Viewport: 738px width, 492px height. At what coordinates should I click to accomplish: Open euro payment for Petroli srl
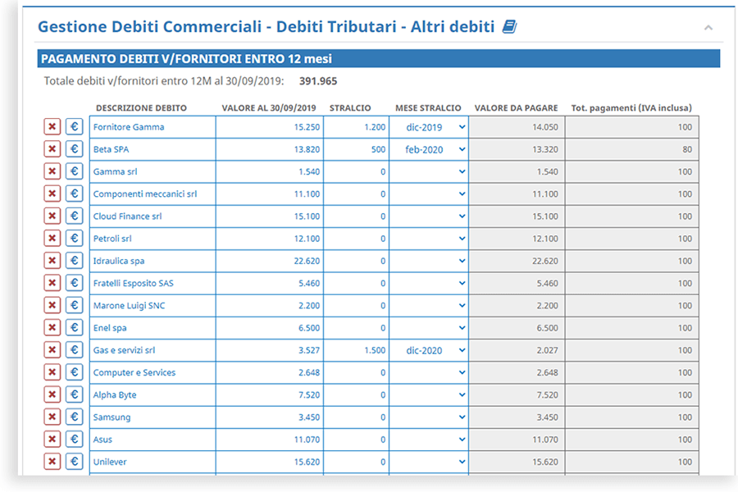pyautogui.click(x=75, y=239)
